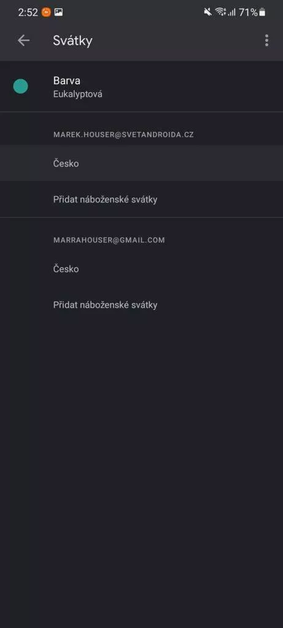Tap the 2:52 clock in status bar
The height and width of the screenshot is (628, 283).
[28, 12]
